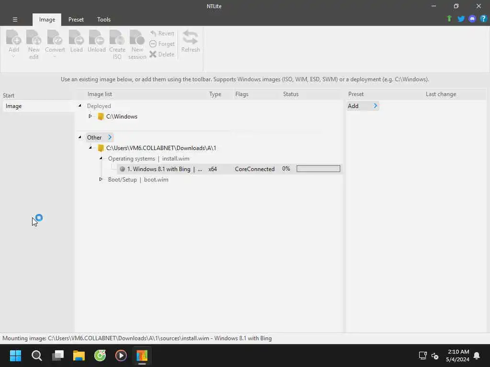Collapse the Deployed group
490x367 pixels.
pyautogui.click(x=80, y=106)
